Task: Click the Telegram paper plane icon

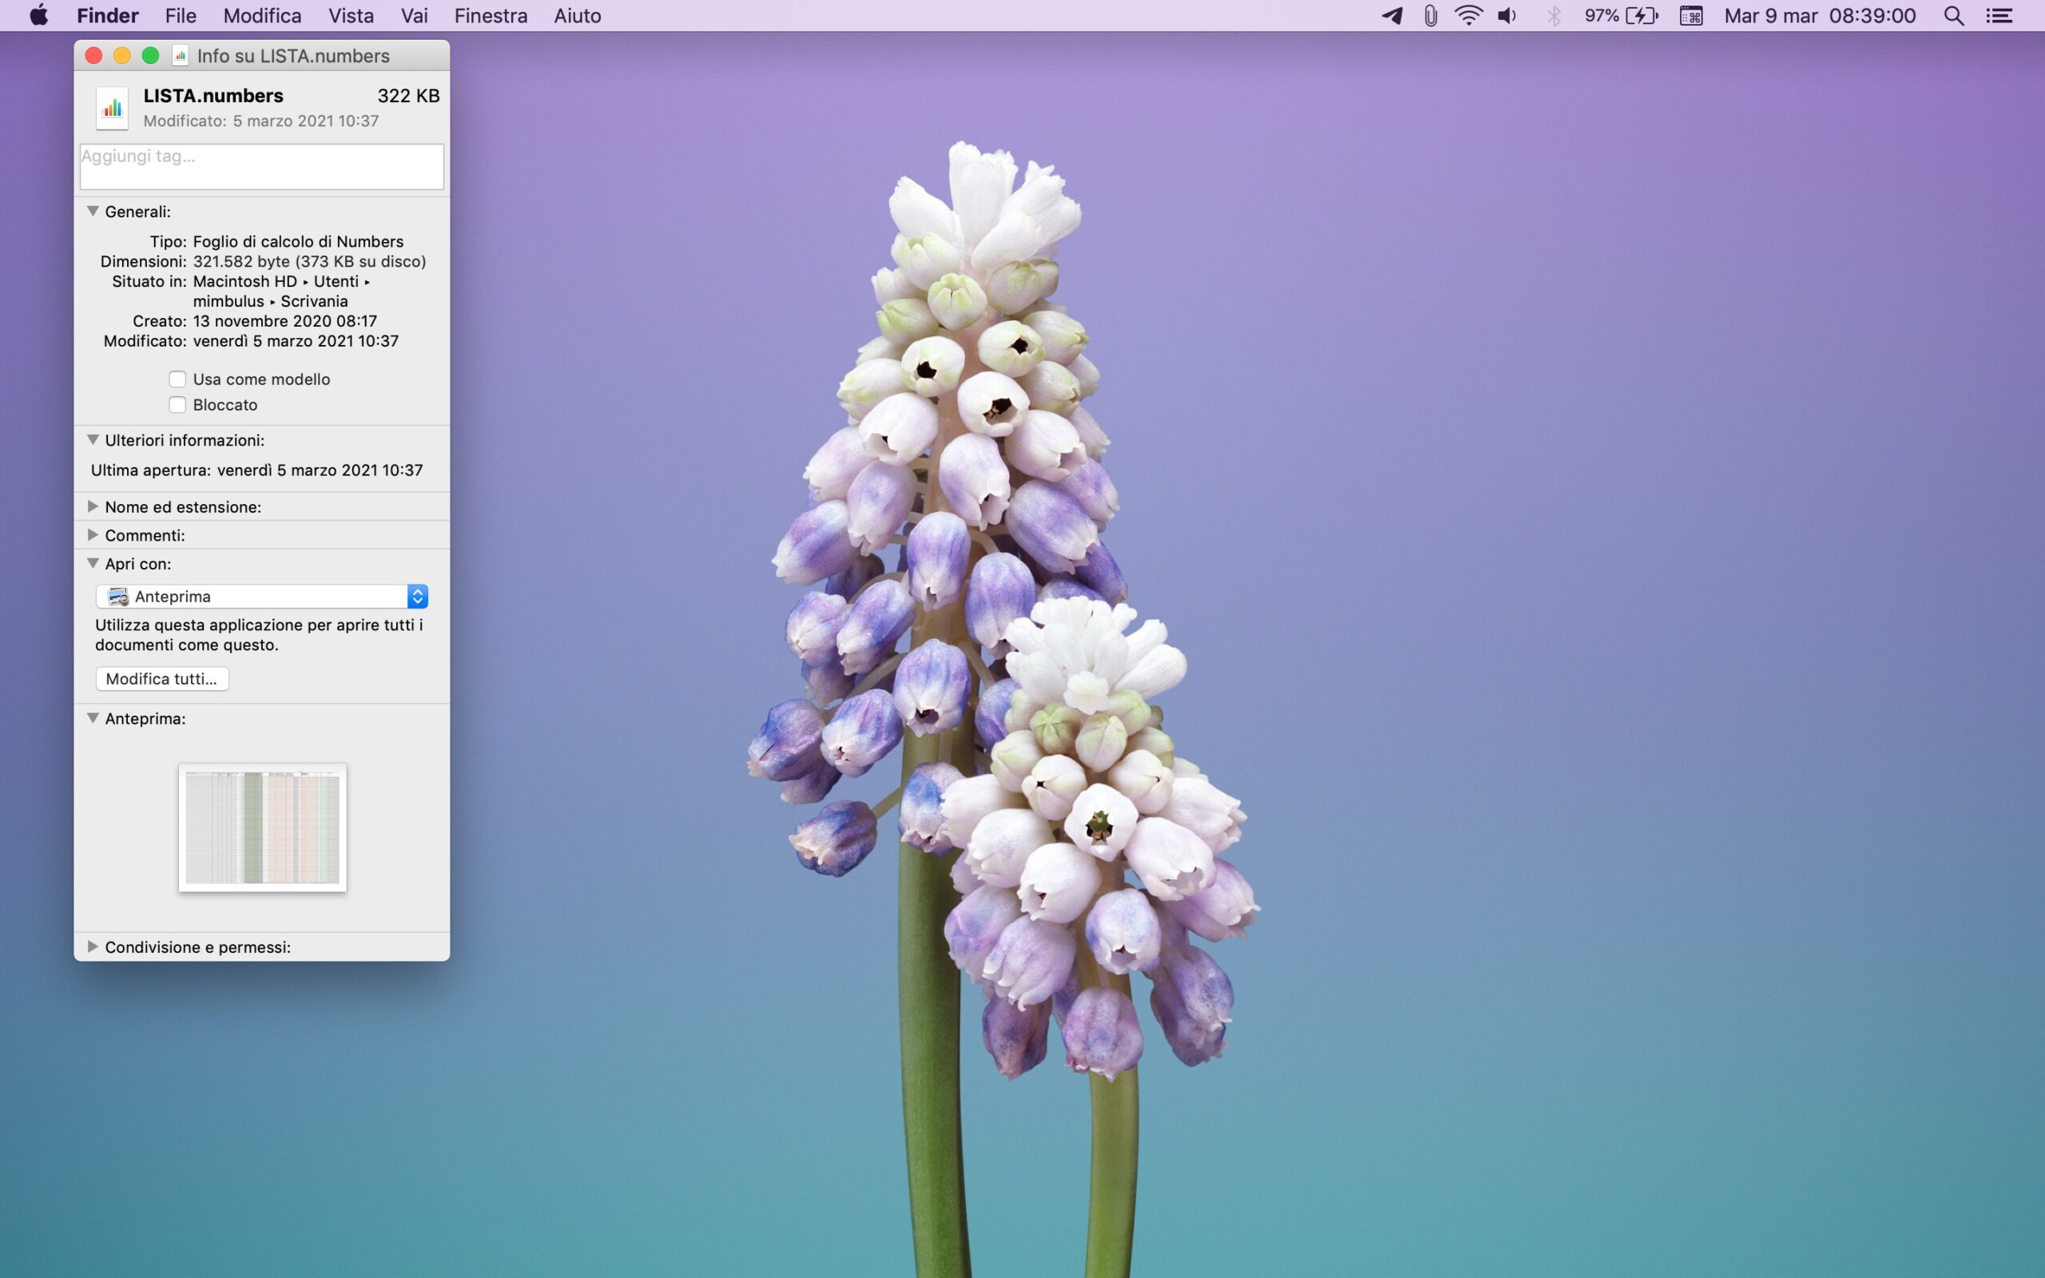Action: click(1392, 16)
